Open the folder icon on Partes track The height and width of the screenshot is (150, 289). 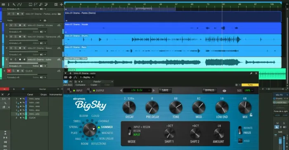[x=59, y=14]
